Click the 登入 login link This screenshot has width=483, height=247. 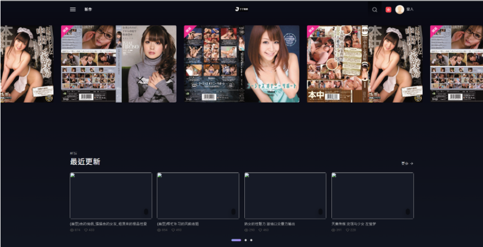(x=410, y=9)
